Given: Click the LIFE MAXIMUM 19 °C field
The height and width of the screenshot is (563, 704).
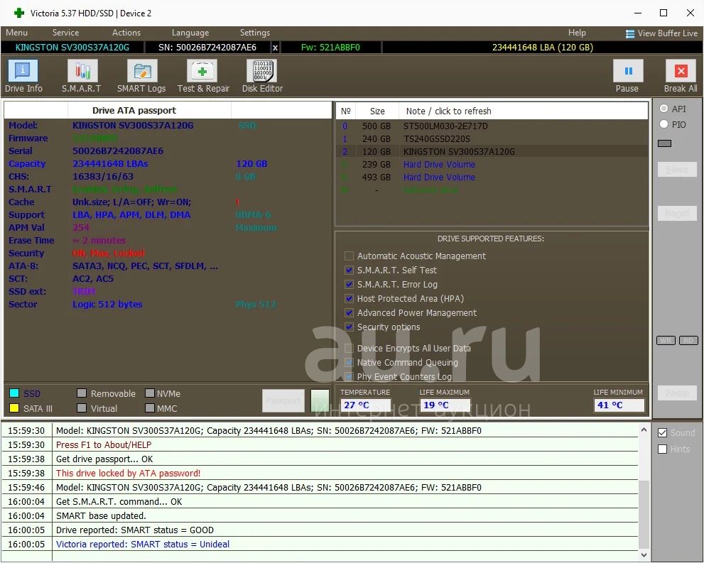Looking at the screenshot, I should [x=445, y=405].
